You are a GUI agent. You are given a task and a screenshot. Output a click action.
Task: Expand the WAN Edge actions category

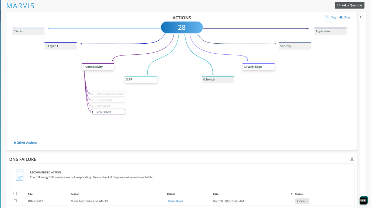point(258,67)
